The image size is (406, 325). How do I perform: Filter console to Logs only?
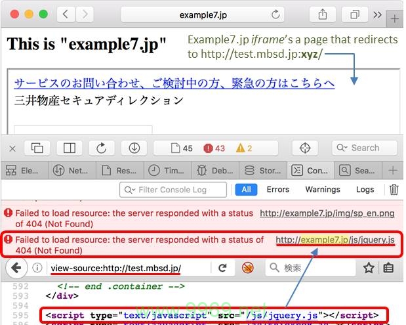coord(365,190)
